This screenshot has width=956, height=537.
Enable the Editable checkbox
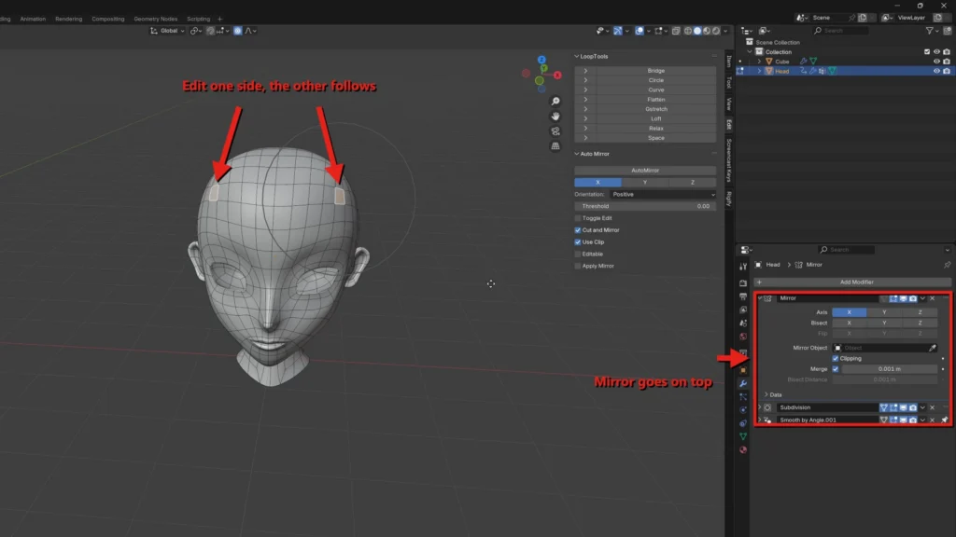point(578,254)
